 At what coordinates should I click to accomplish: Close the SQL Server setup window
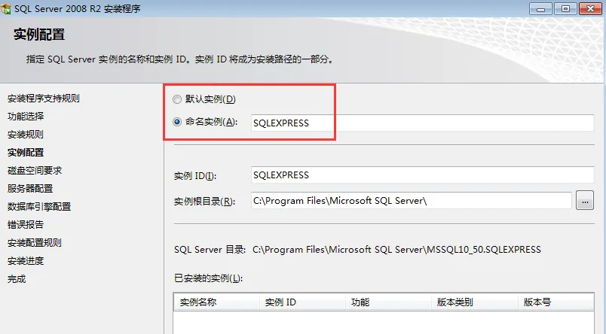point(590,8)
